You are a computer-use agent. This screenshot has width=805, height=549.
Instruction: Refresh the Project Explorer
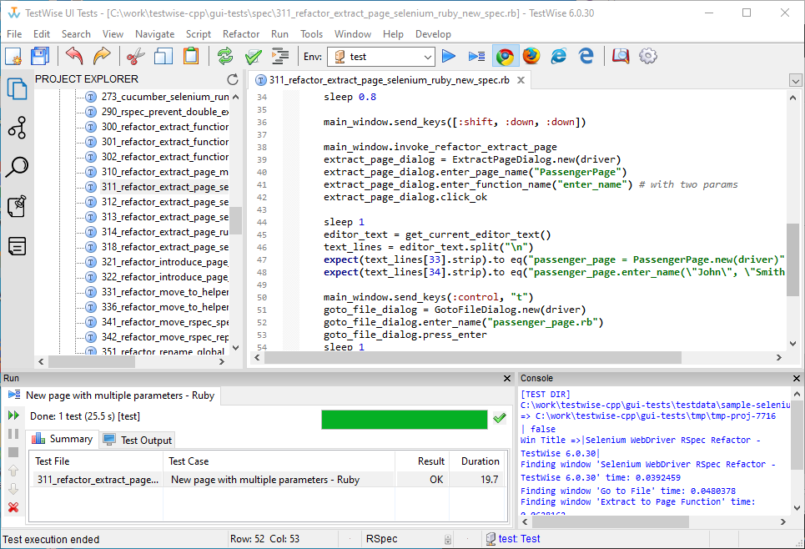click(x=233, y=79)
